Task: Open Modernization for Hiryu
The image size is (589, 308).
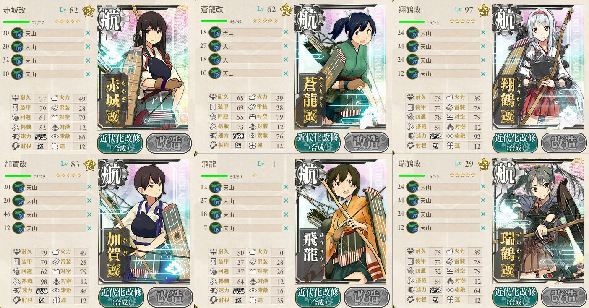Action: tap(318, 297)
